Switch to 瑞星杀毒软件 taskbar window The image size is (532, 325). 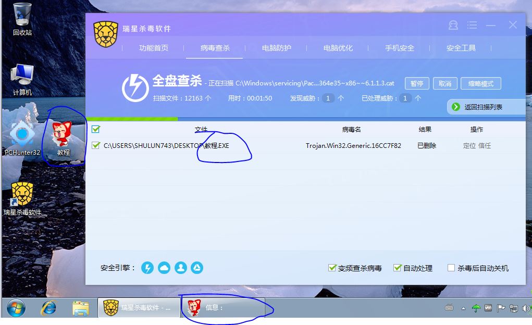click(x=139, y=308)
